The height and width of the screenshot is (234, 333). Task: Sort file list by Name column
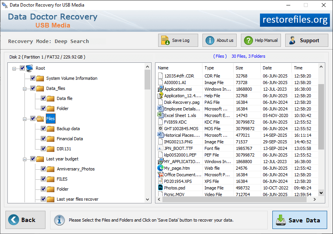[179, 68]
